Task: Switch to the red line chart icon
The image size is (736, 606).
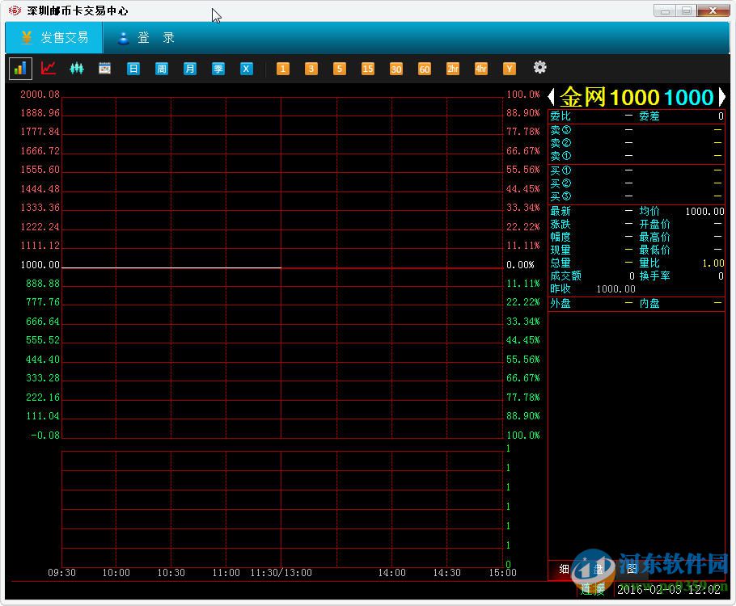Action: coord(49,68)
